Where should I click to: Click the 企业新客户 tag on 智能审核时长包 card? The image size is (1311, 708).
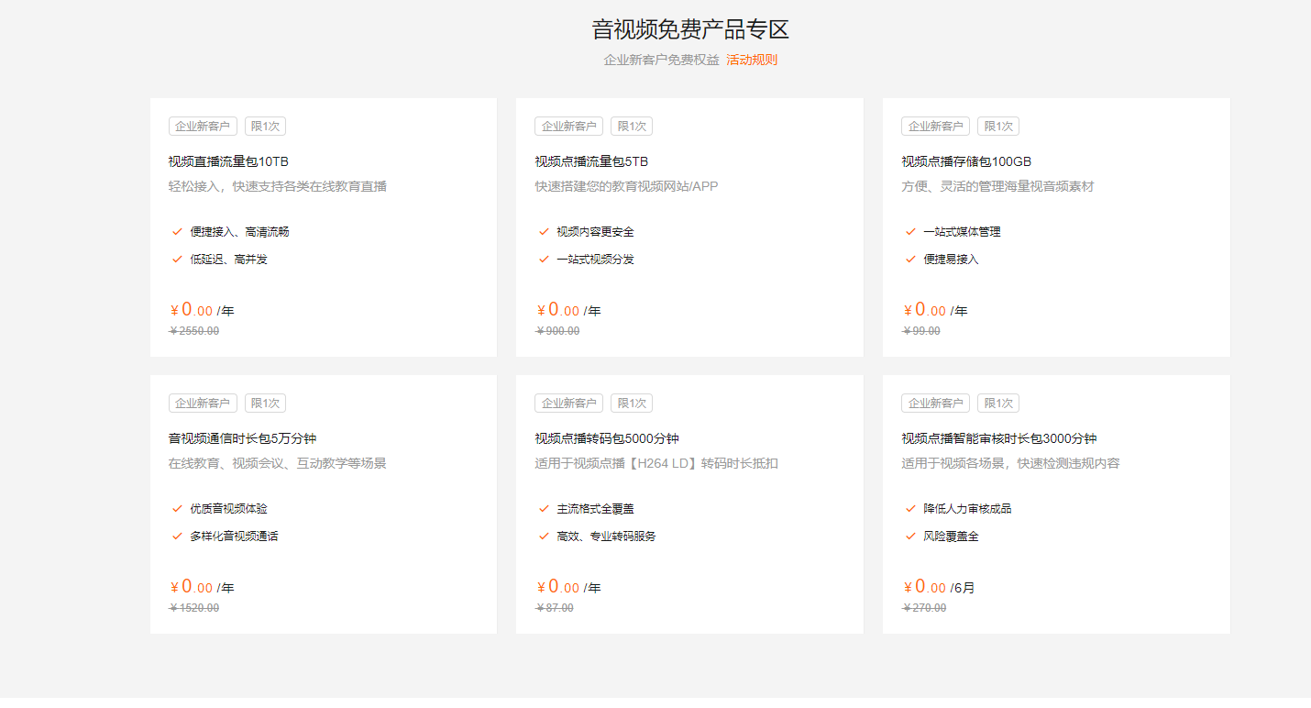point(936,404)
